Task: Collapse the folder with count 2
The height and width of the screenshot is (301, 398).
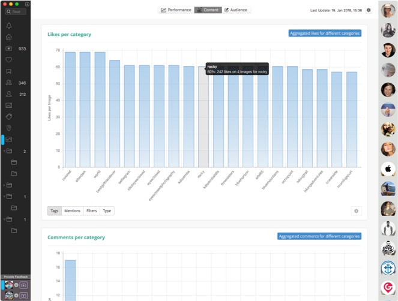Action: [4, 151]
